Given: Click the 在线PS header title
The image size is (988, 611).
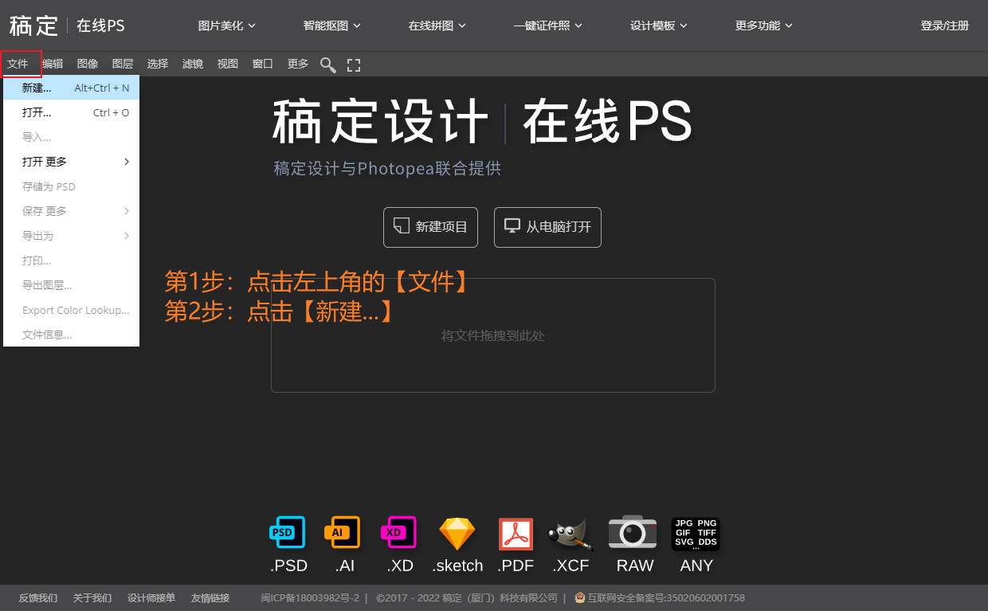Looking at the screenshot, I should [x=100, y=25].
